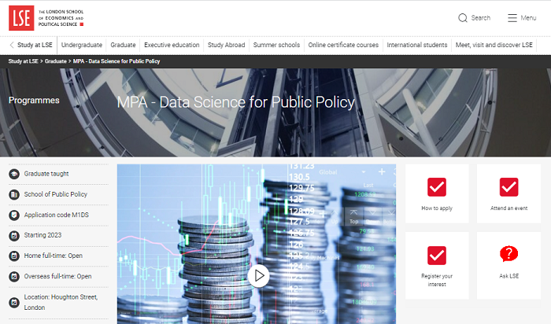Click the School of Public Policy icon
Viewport: 551px width, 324px height.
[x=14, y=194]
